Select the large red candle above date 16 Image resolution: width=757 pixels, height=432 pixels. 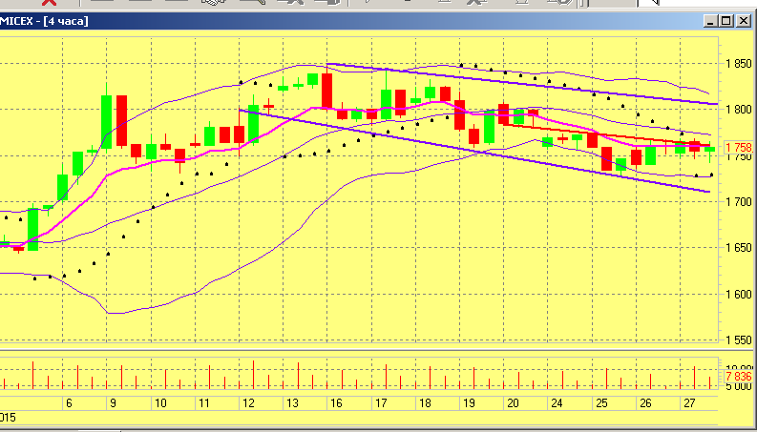coord(326,92)
